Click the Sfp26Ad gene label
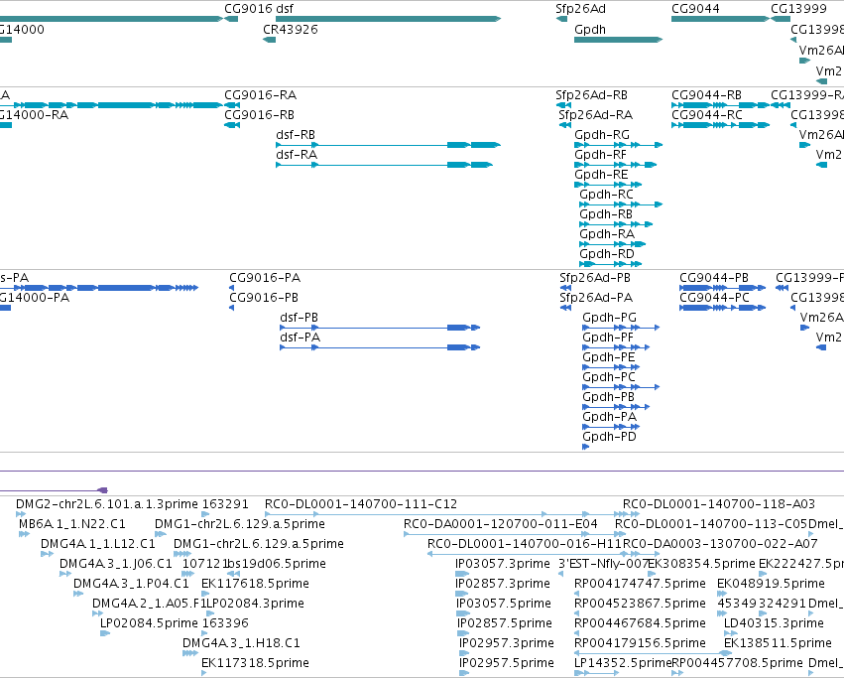844x678 pixels. (x=580, y=9)
